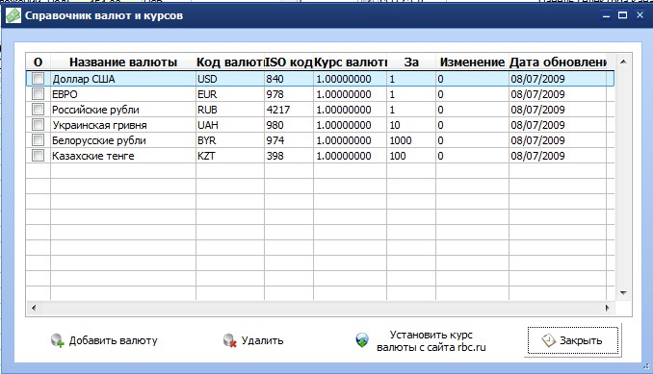Maximize the Справочник валют и курсов window
The image size is (653, 374).
click(x=622, y=15)
